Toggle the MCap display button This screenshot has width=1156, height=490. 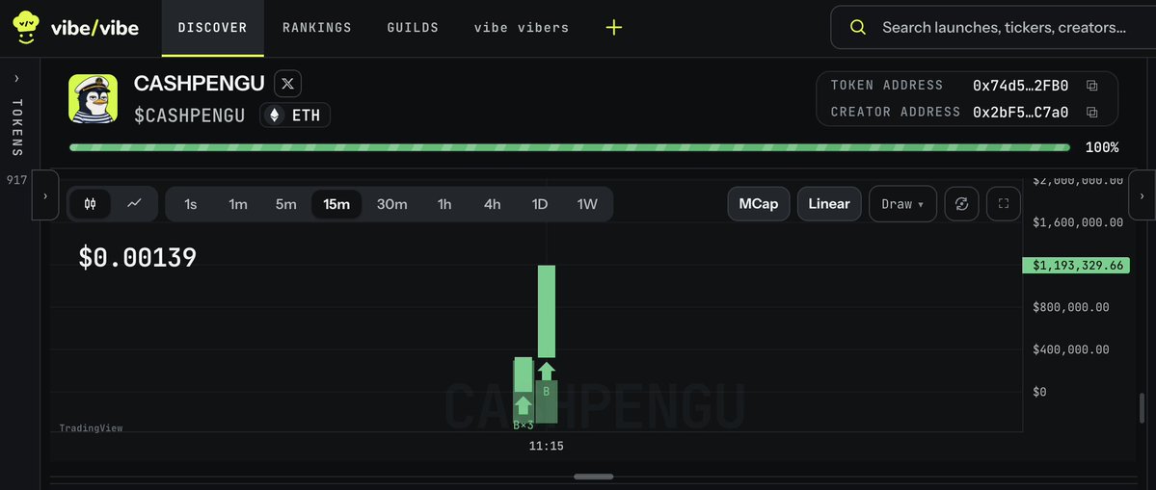759,204
